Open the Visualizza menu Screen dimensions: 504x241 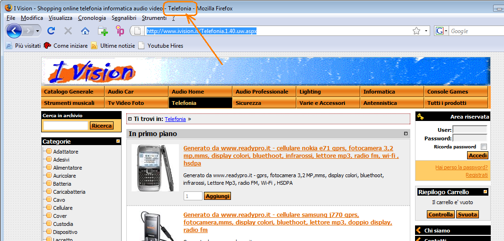61,18
